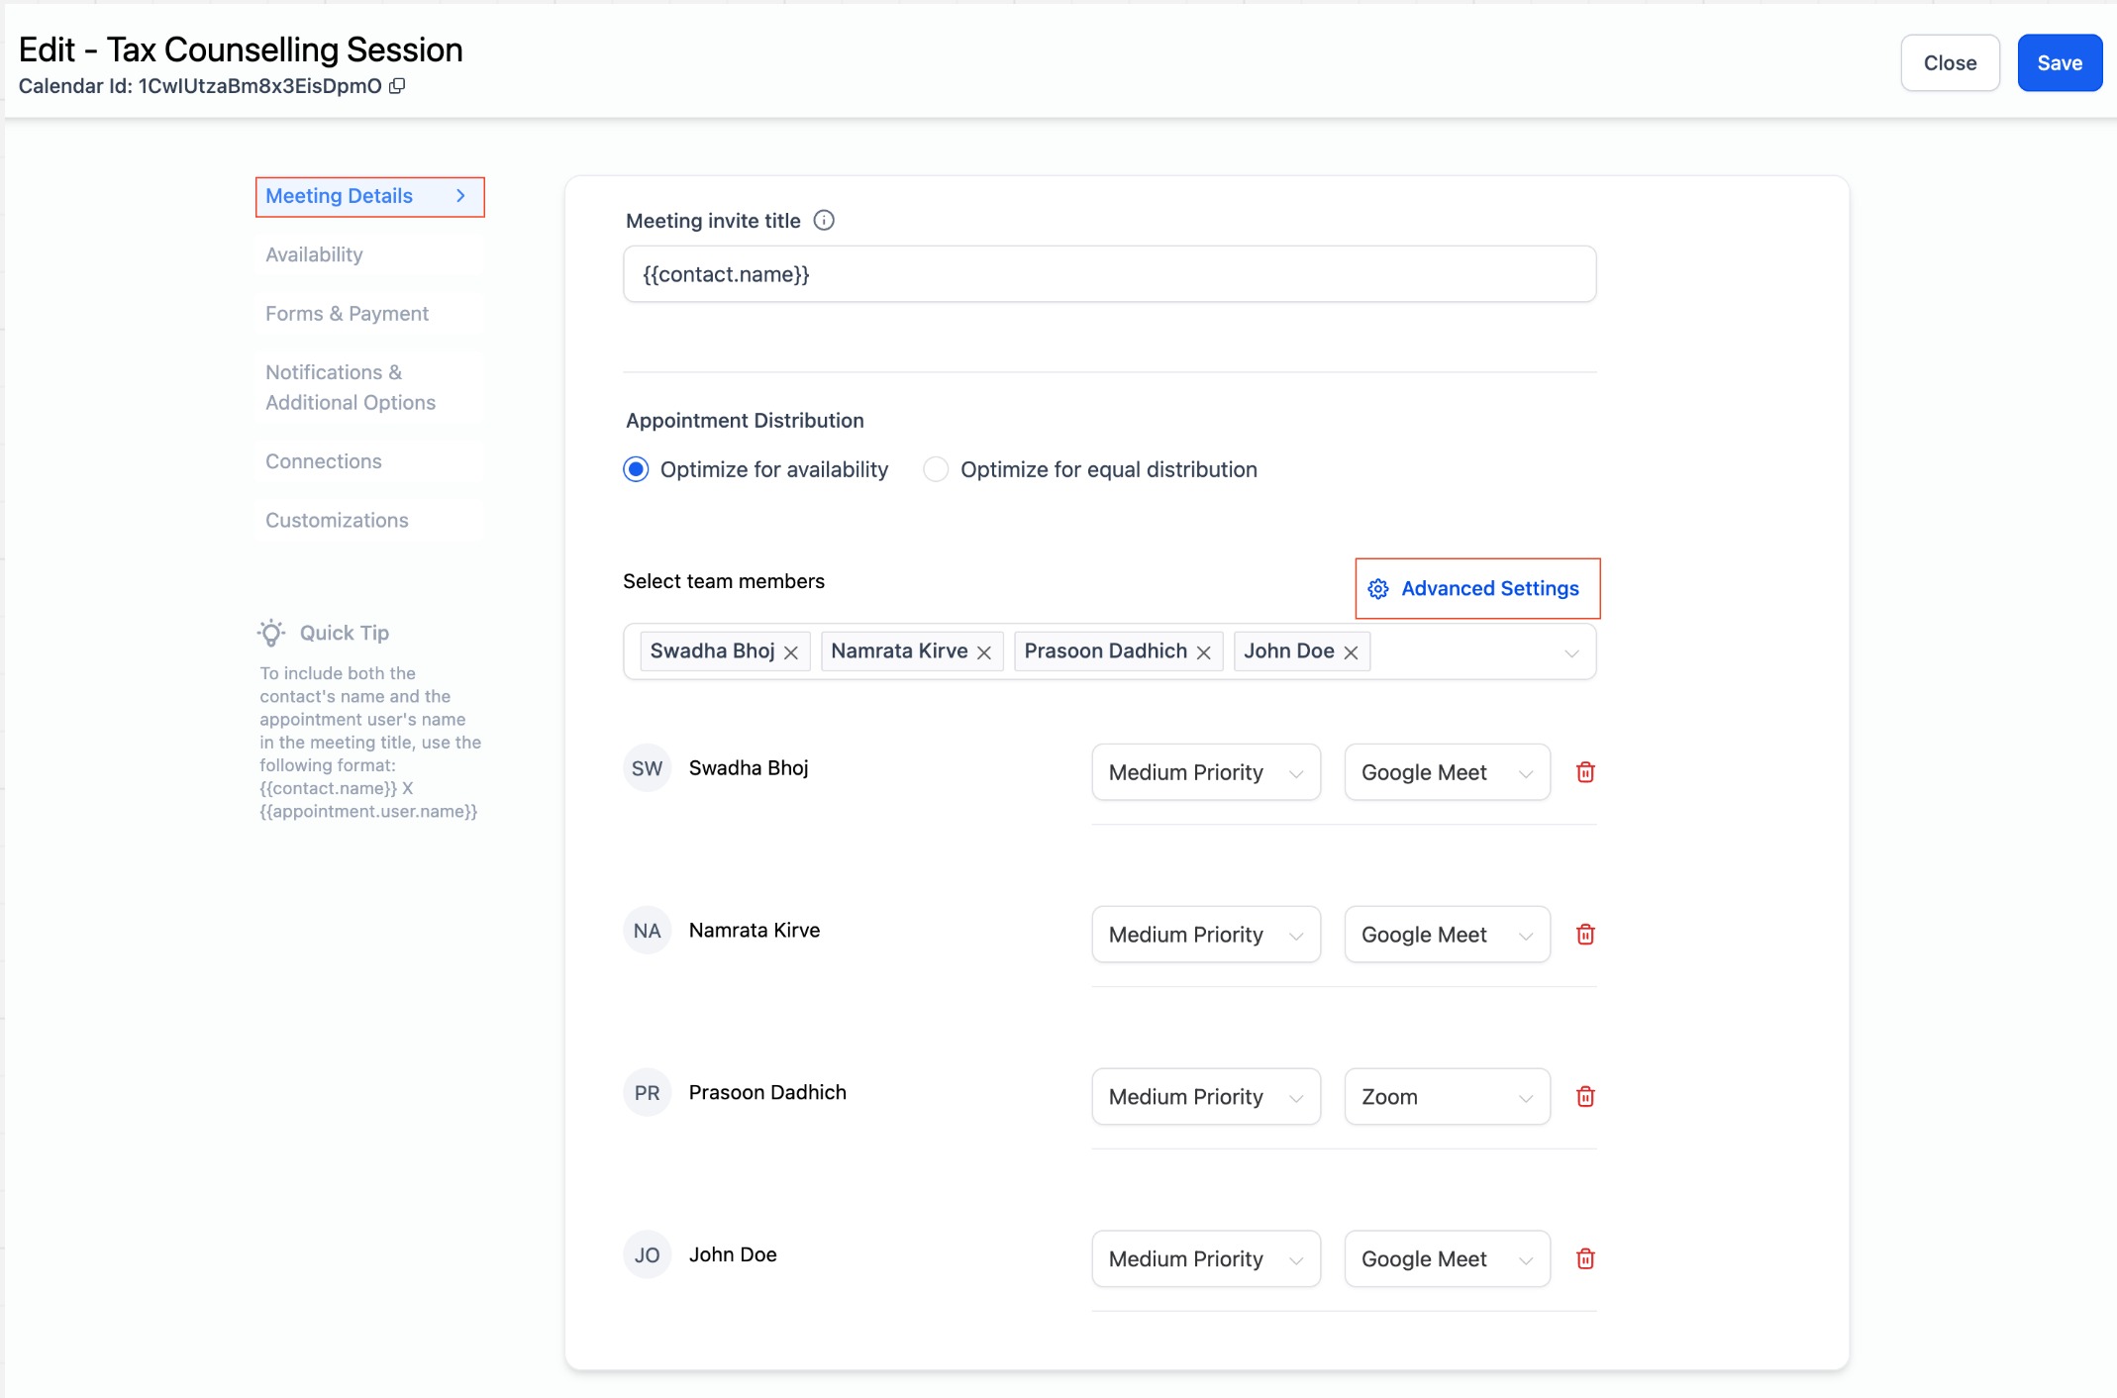Click the blue Save button
The image size is (2117, 1398).
(x=2059, y=63)
